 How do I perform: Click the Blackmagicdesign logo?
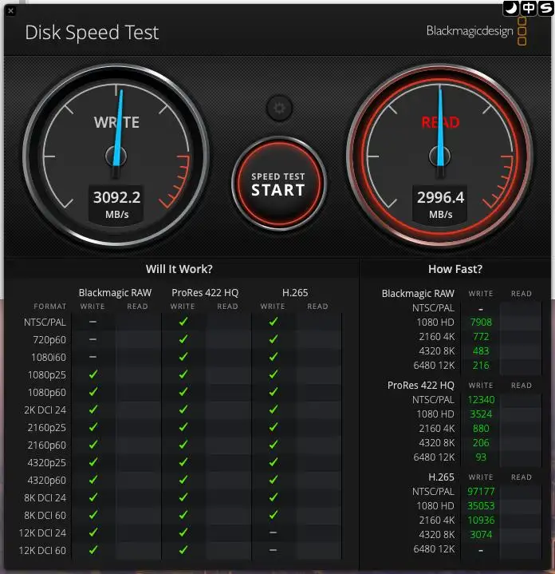(476, 31)
